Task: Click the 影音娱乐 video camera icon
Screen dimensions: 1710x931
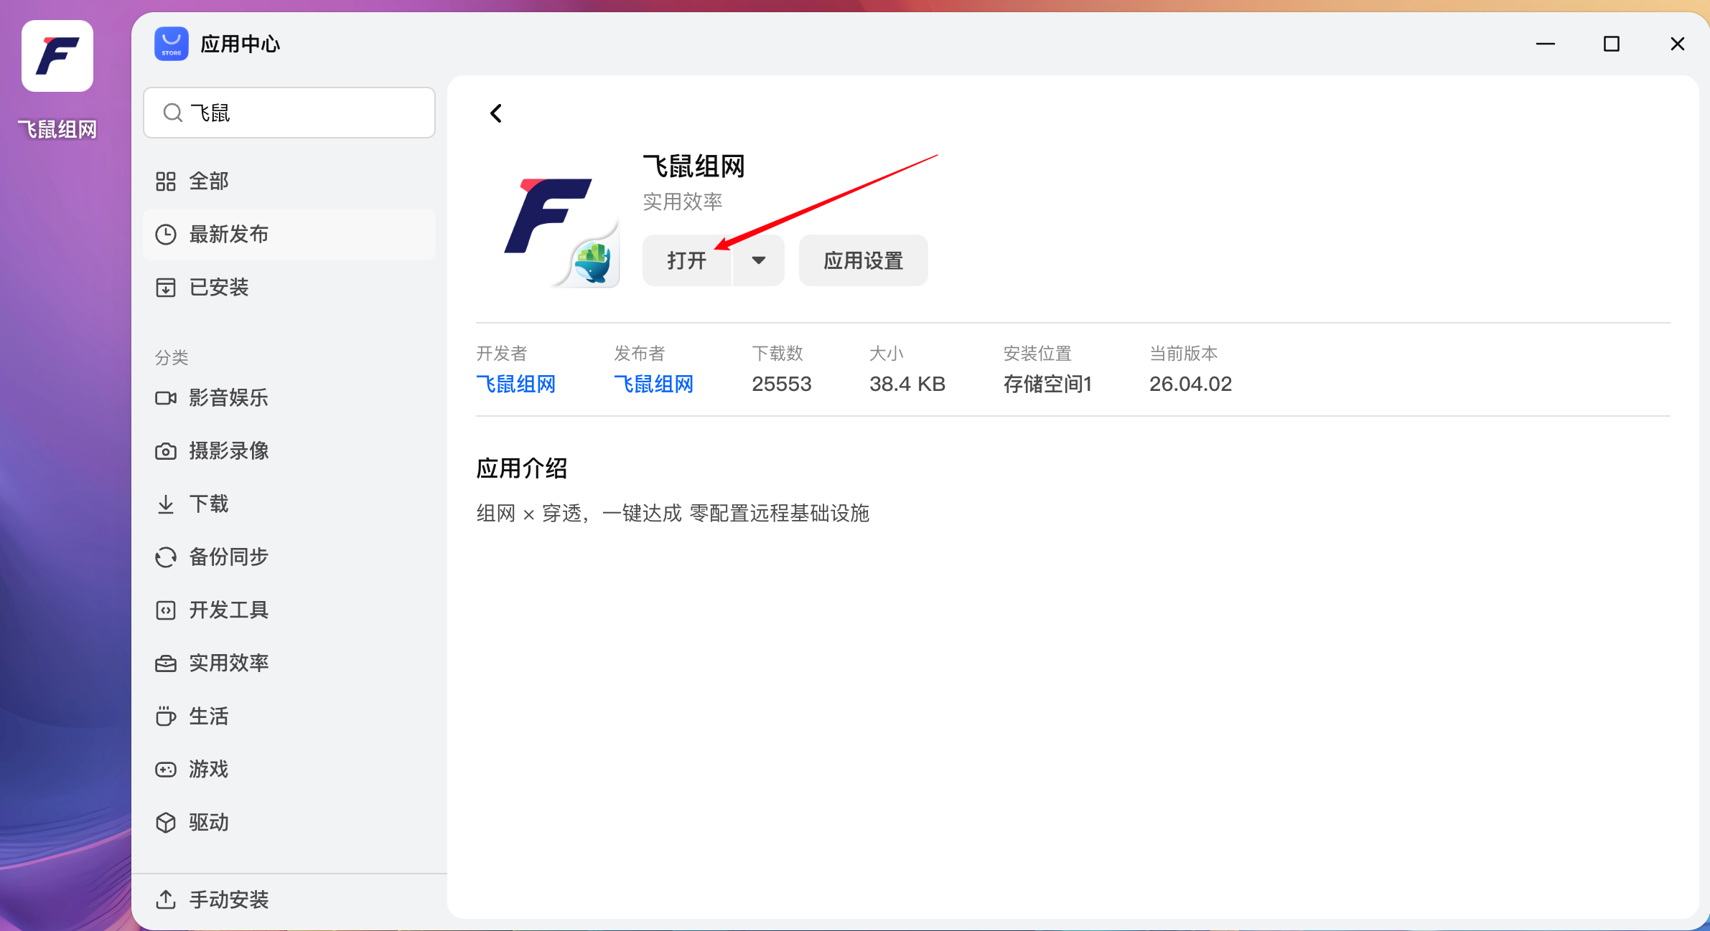Action: click(x=166, y=398)
